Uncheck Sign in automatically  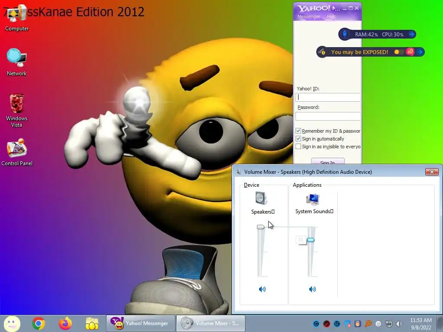298,139
